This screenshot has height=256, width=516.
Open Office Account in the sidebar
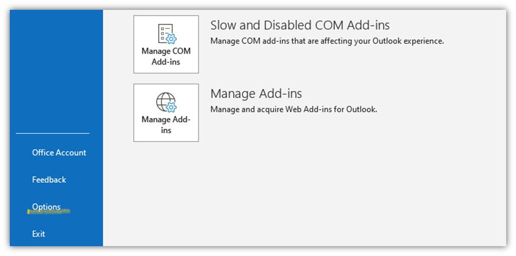pyautogui.click(x=59, y=152)
